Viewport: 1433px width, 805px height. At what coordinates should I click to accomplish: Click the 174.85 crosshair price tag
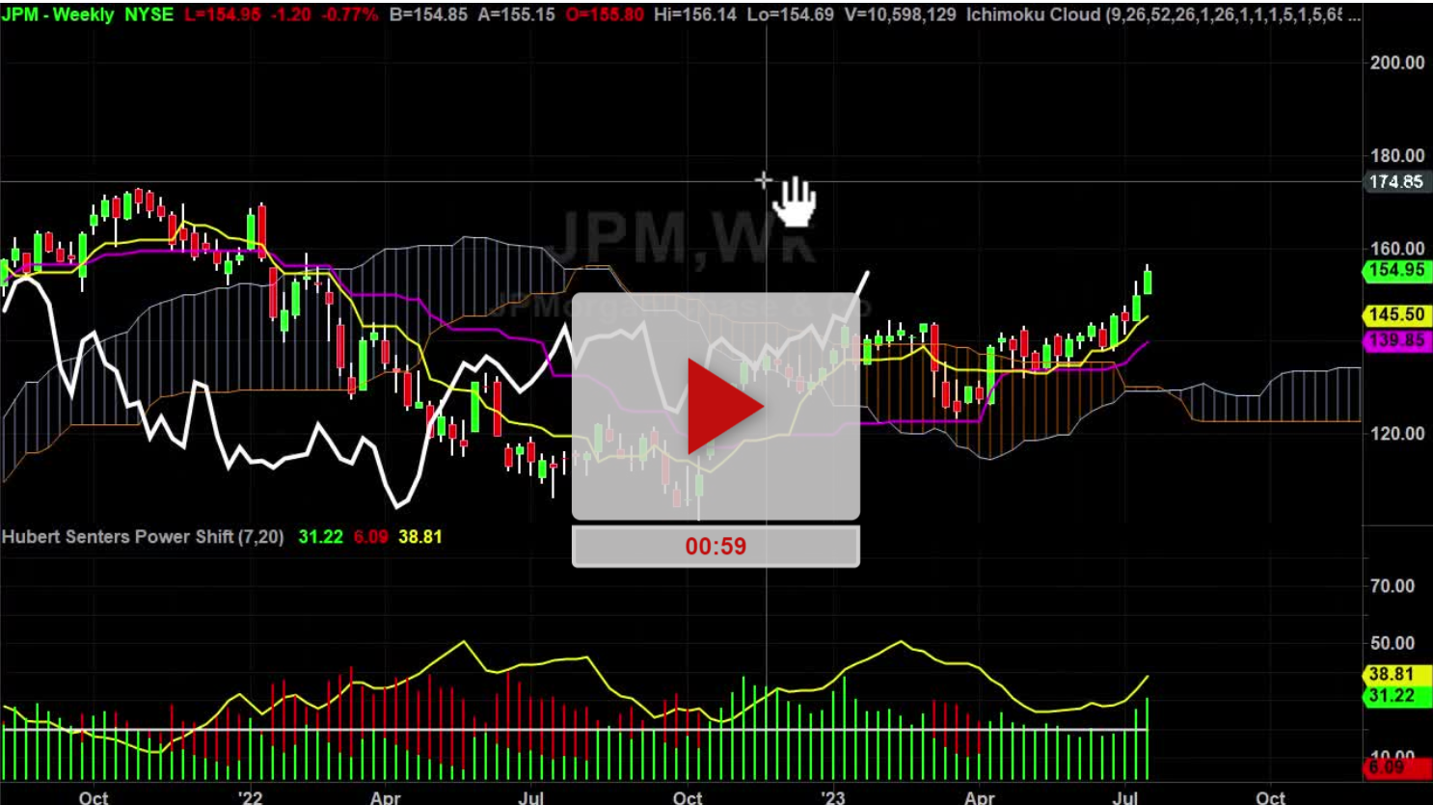coord(1396,181)
